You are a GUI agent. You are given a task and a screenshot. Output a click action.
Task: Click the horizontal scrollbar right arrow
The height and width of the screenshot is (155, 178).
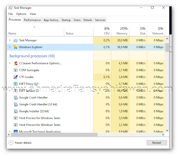[x=163, y=135]
